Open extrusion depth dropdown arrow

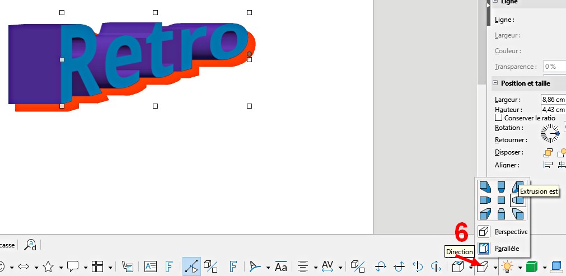(x=471, y=268)
